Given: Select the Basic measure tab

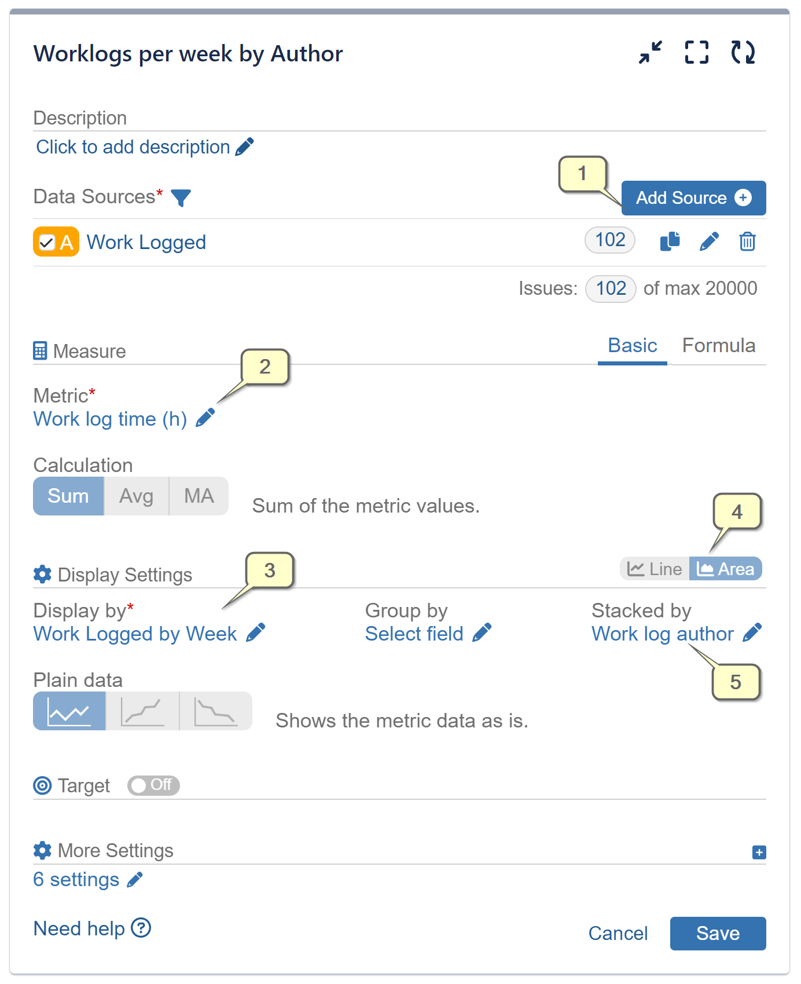Looking at the screenshot, I should [631, 345].
